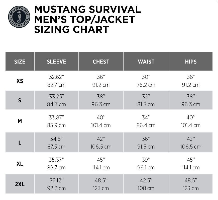The height and width of the screenshot is (200, 218).
Task: Click the XS size row label
Action: pos(20,81)
